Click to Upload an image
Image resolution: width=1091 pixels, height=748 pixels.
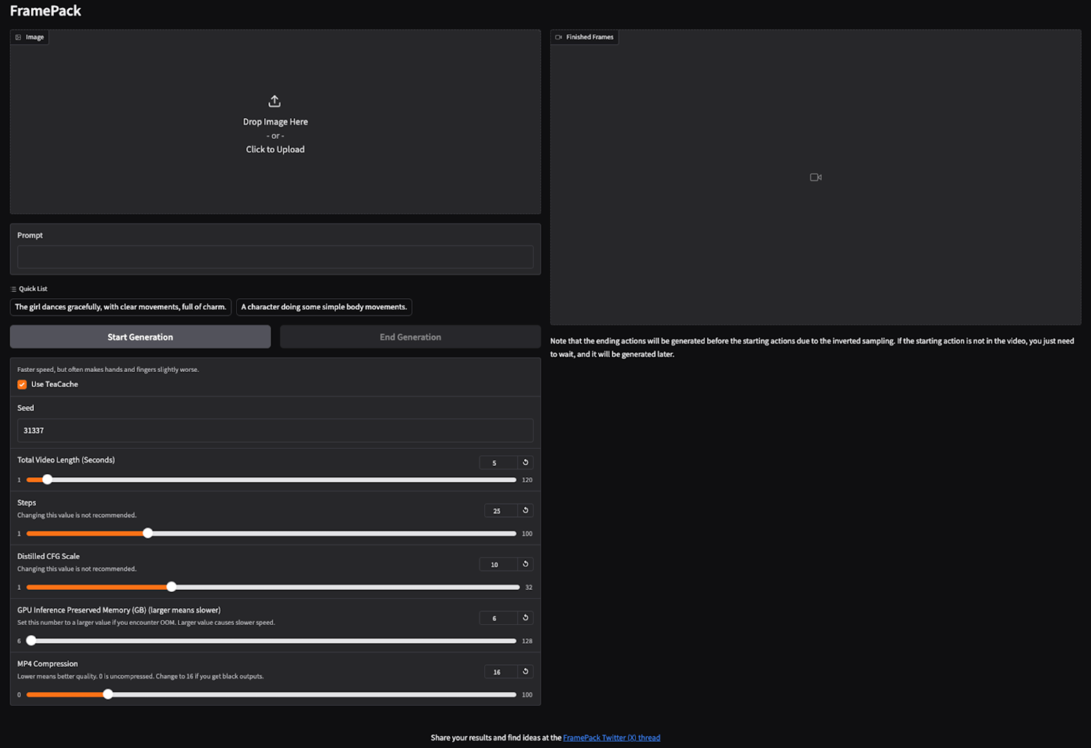(x=275, y=149)
